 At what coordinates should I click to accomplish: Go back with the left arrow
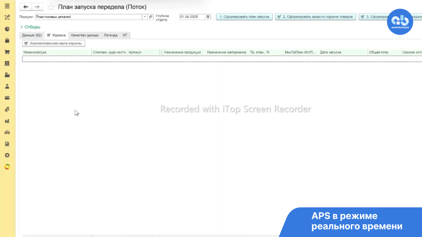[x=26, y=7]
